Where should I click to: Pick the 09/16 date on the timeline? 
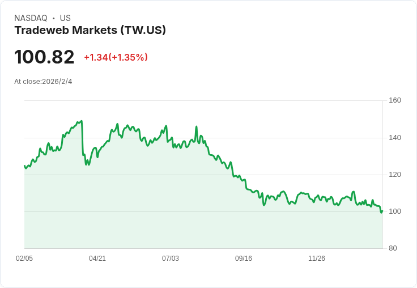pos(244,259)
